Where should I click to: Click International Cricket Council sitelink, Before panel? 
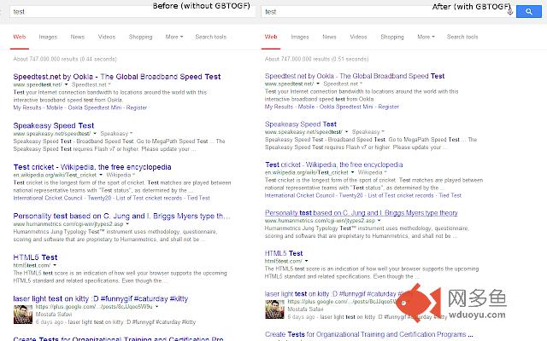48,198
